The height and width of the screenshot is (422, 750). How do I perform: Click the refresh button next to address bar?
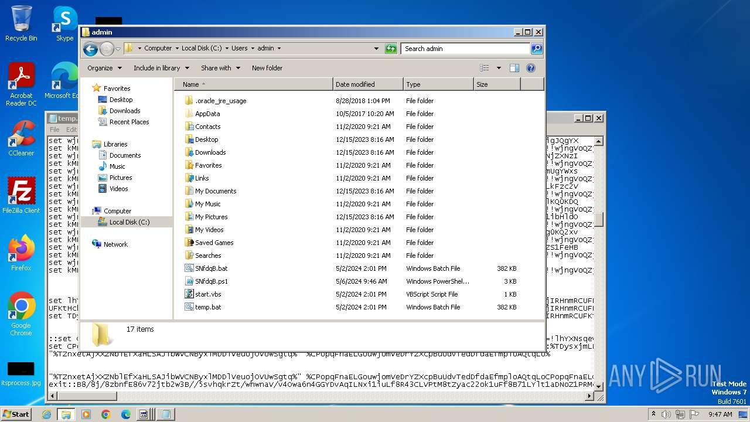click(391, 49)
